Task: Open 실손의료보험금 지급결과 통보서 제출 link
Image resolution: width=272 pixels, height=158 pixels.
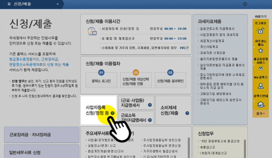Action: [222, 67]
